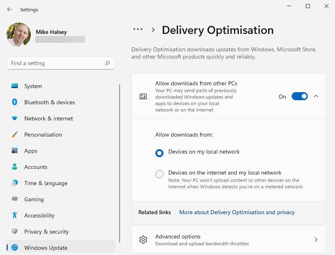Click the sidebar vertical scrollbar

tap(119, 162)
